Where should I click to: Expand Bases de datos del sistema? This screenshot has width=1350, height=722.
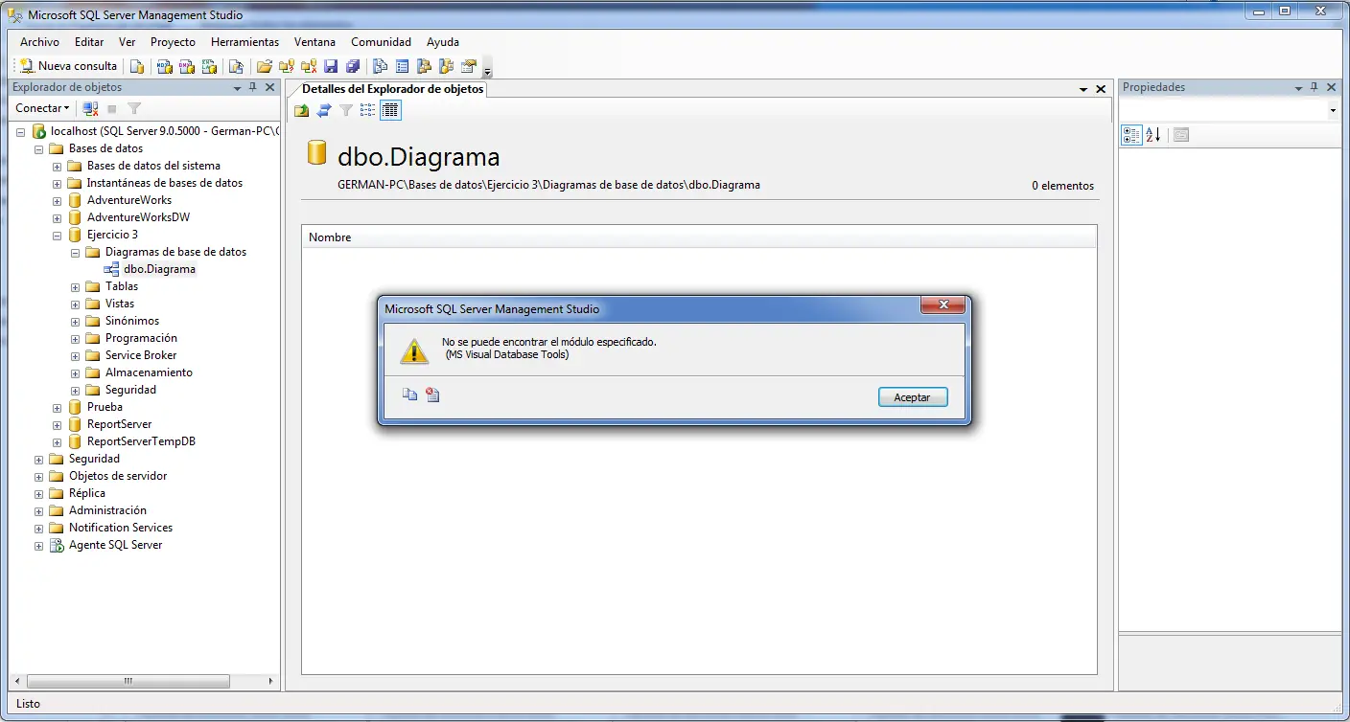(x=58, y=166)
